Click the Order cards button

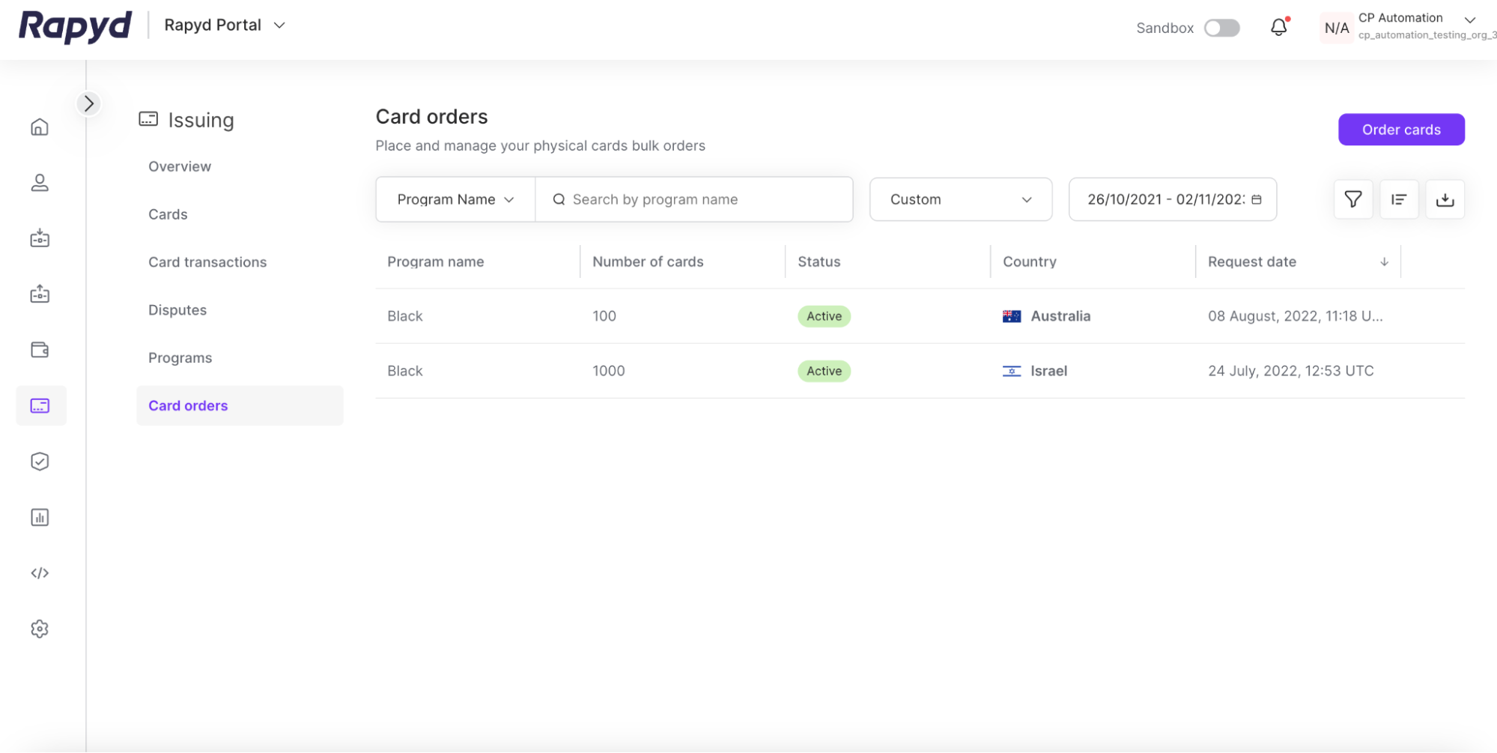(x=1400, y=130)
